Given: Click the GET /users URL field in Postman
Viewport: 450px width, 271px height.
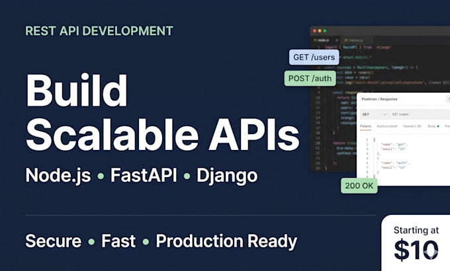Looking at the screenshot, I should click(x=420, y=114).
